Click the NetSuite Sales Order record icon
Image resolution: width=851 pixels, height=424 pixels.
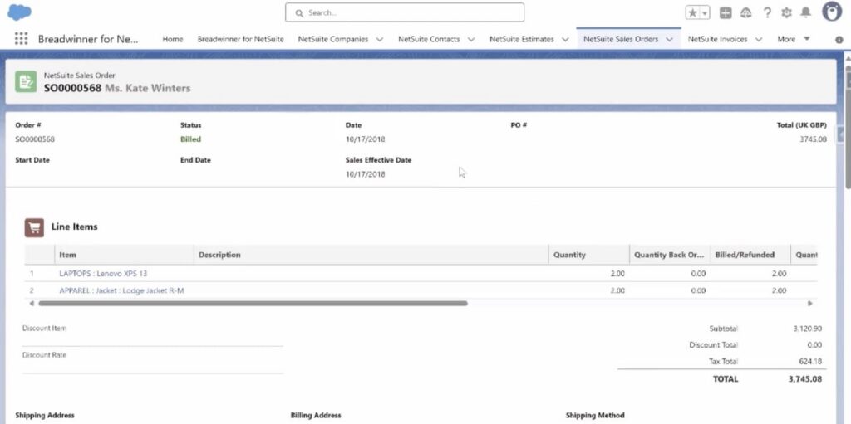[x=26, y=81]
